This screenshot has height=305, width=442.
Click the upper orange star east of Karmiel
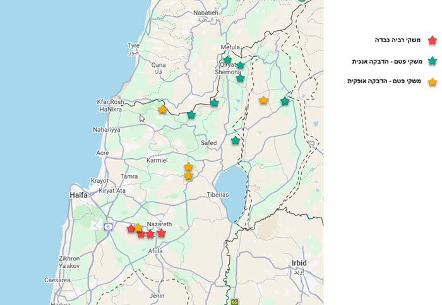click(x=189, y=166)
